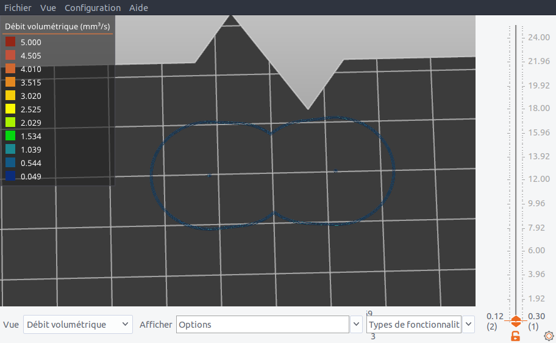Click the 21.96 height mark on slider
Screen dimensions: 556x343
pos(539,61)
